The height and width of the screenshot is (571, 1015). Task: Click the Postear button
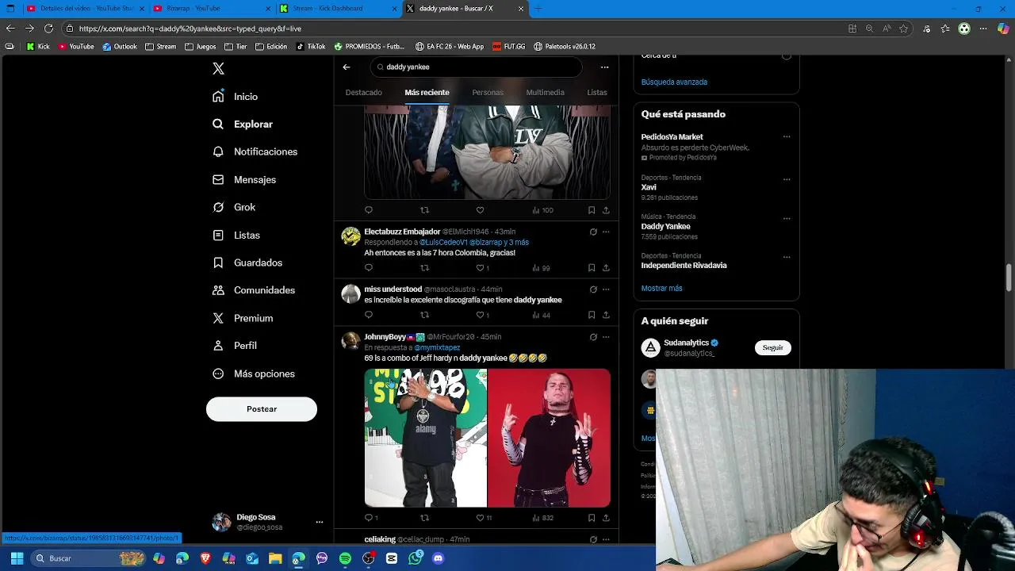pyautogui.click(x=262, y=409)
